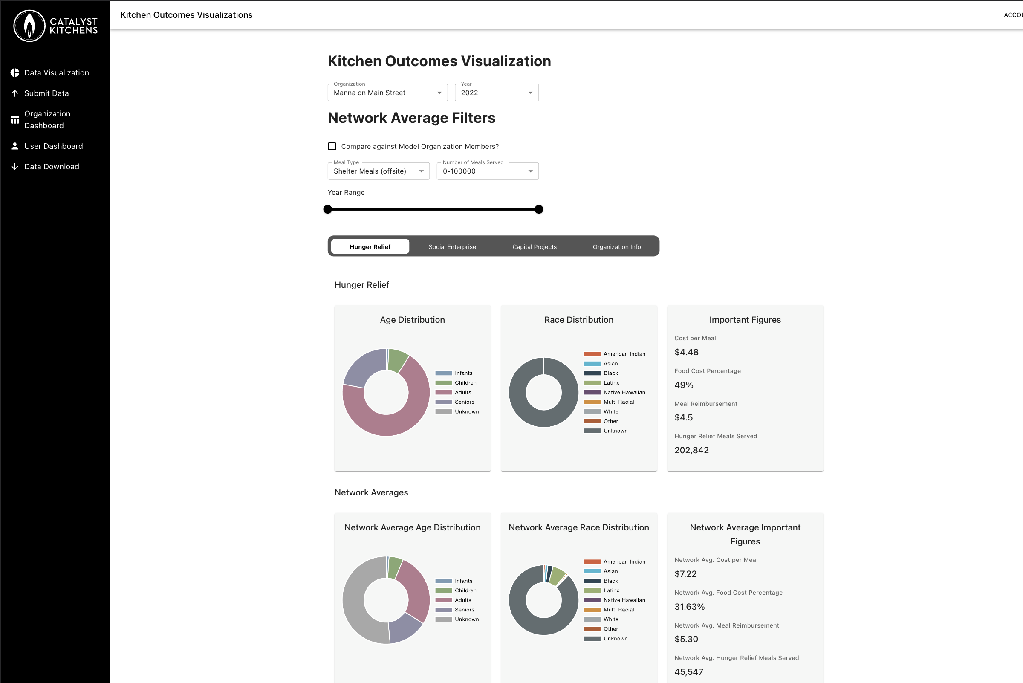Screen dimensions: 1023x683
Task: Open the Organization Info tab
Action: click(x=616, y=247)
